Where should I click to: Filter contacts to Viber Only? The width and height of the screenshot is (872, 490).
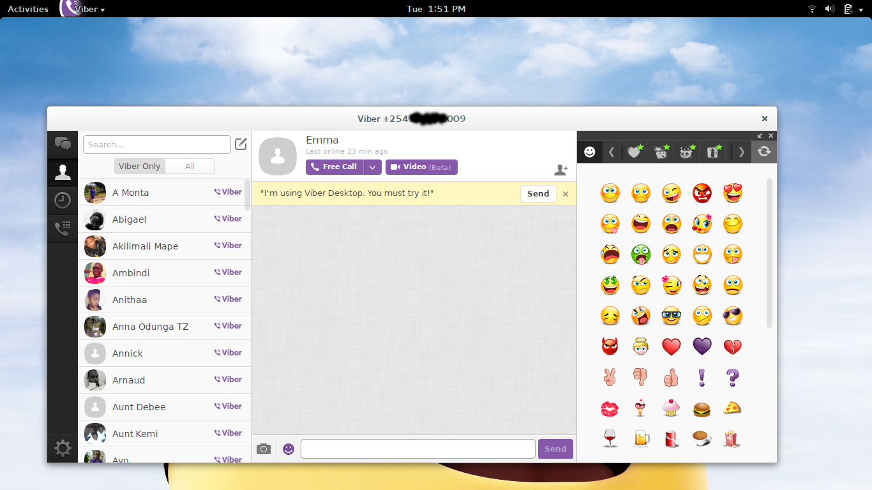coord(140,166)
